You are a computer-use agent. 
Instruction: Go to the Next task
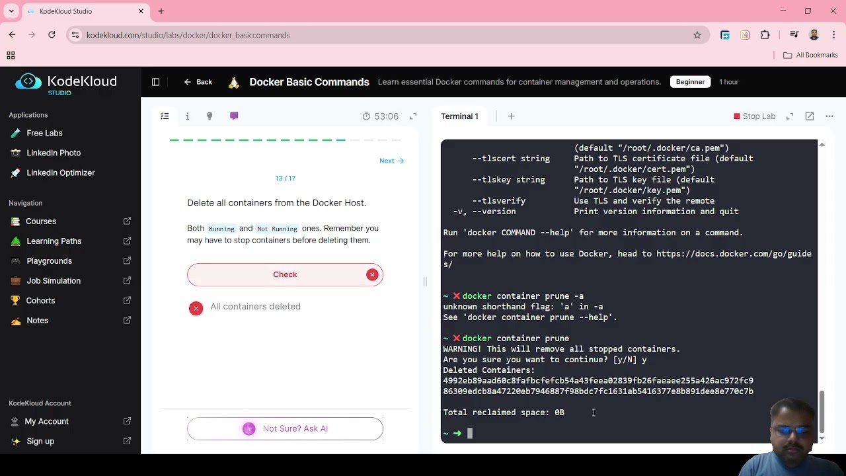point(391,161)
